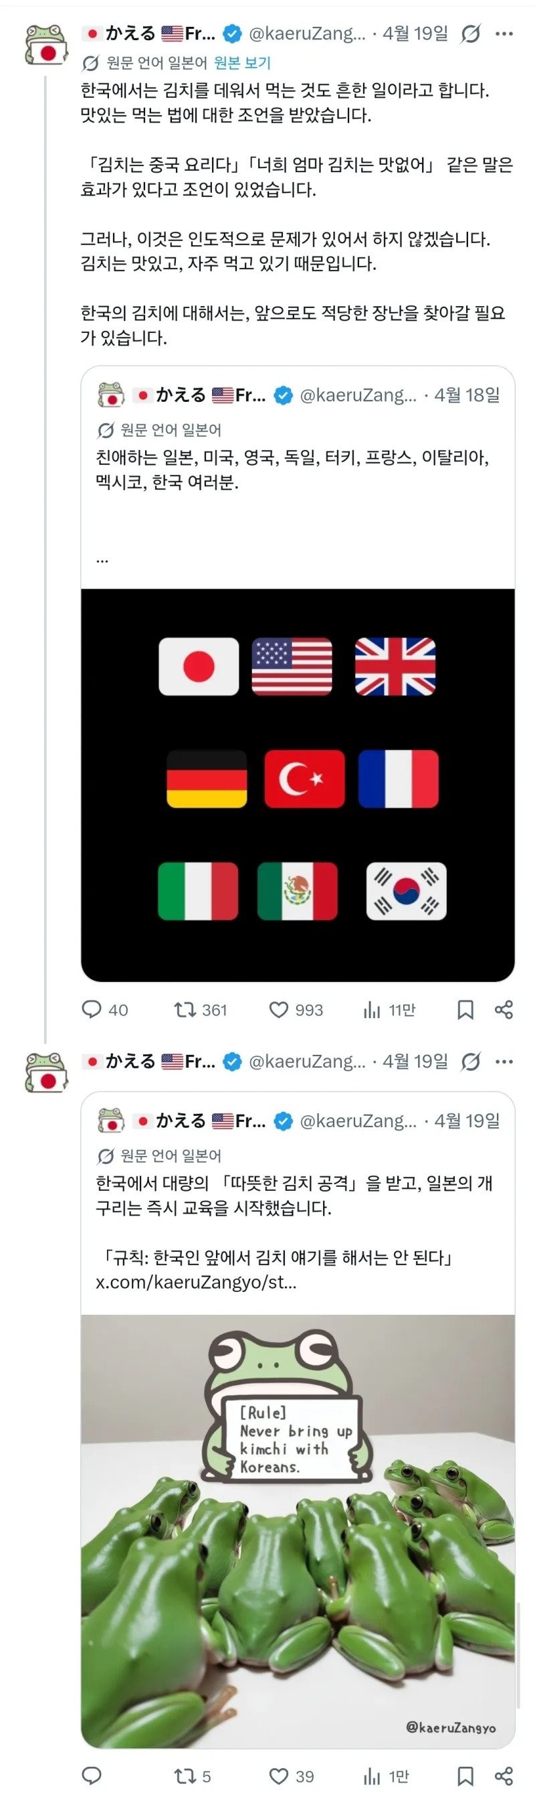Open the 4월 18일 quoted tweet timestamp

pos(468,394)
